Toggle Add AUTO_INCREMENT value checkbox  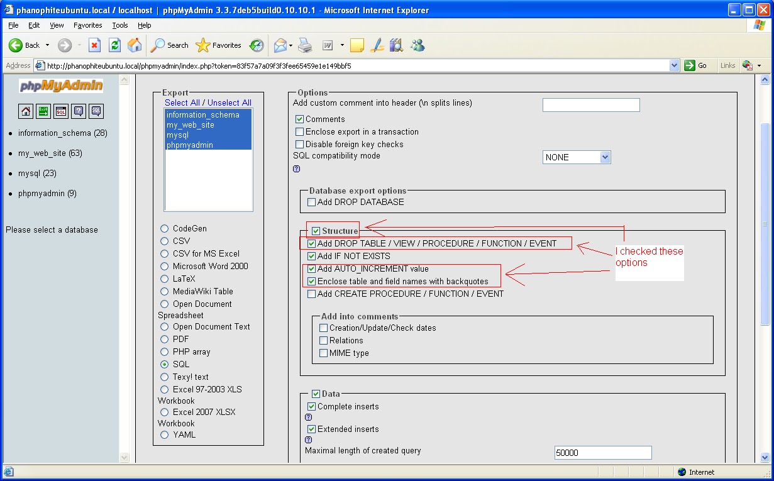(312, 268)
